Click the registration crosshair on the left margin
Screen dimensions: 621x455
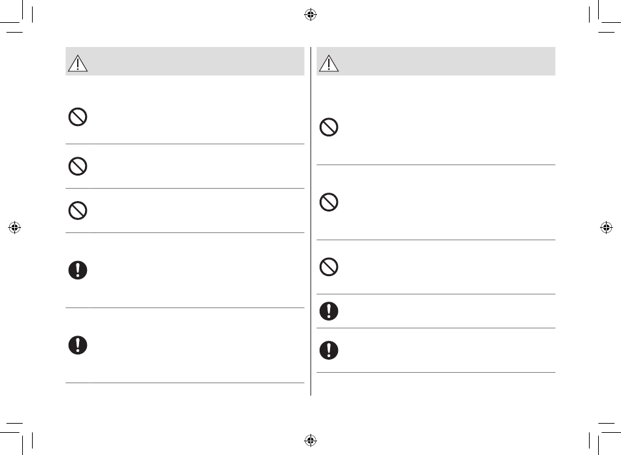click(x=14, y=227)
